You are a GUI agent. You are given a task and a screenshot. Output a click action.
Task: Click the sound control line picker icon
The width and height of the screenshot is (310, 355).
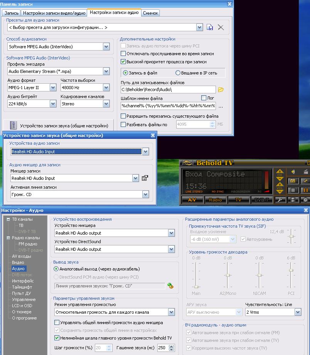coord(170,286)
